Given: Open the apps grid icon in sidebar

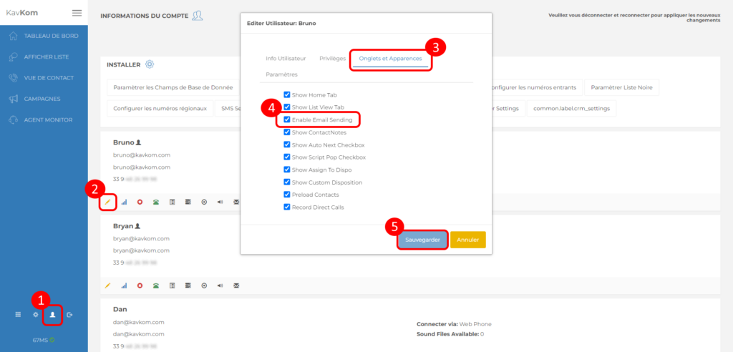Looking at the screenshot, I should click(x=19, y=315).
